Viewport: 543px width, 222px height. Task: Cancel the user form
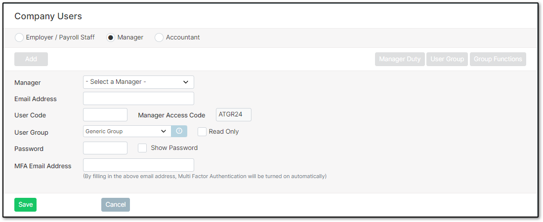coord(116,205)
